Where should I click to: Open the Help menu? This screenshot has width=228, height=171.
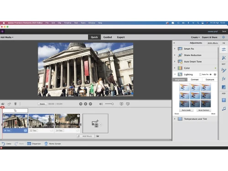(x=100, y=23)
